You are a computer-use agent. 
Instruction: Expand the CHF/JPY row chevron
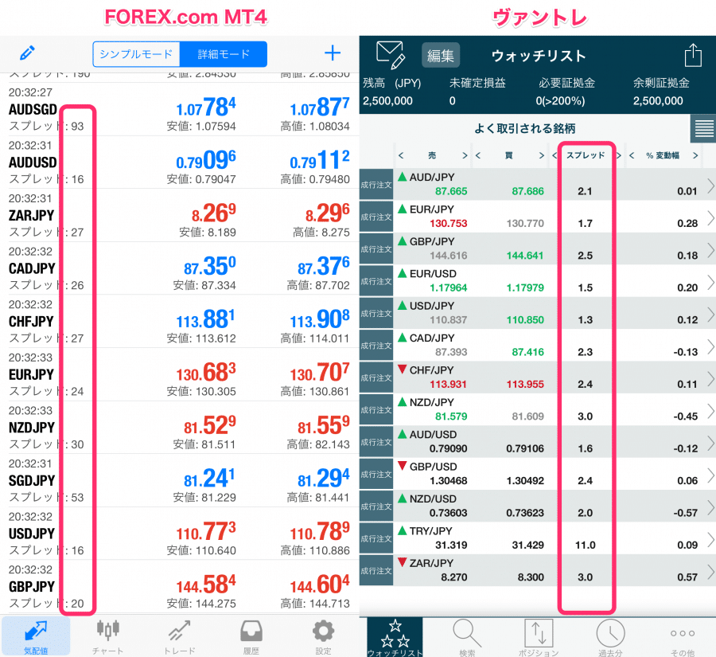tap(710, 378)
